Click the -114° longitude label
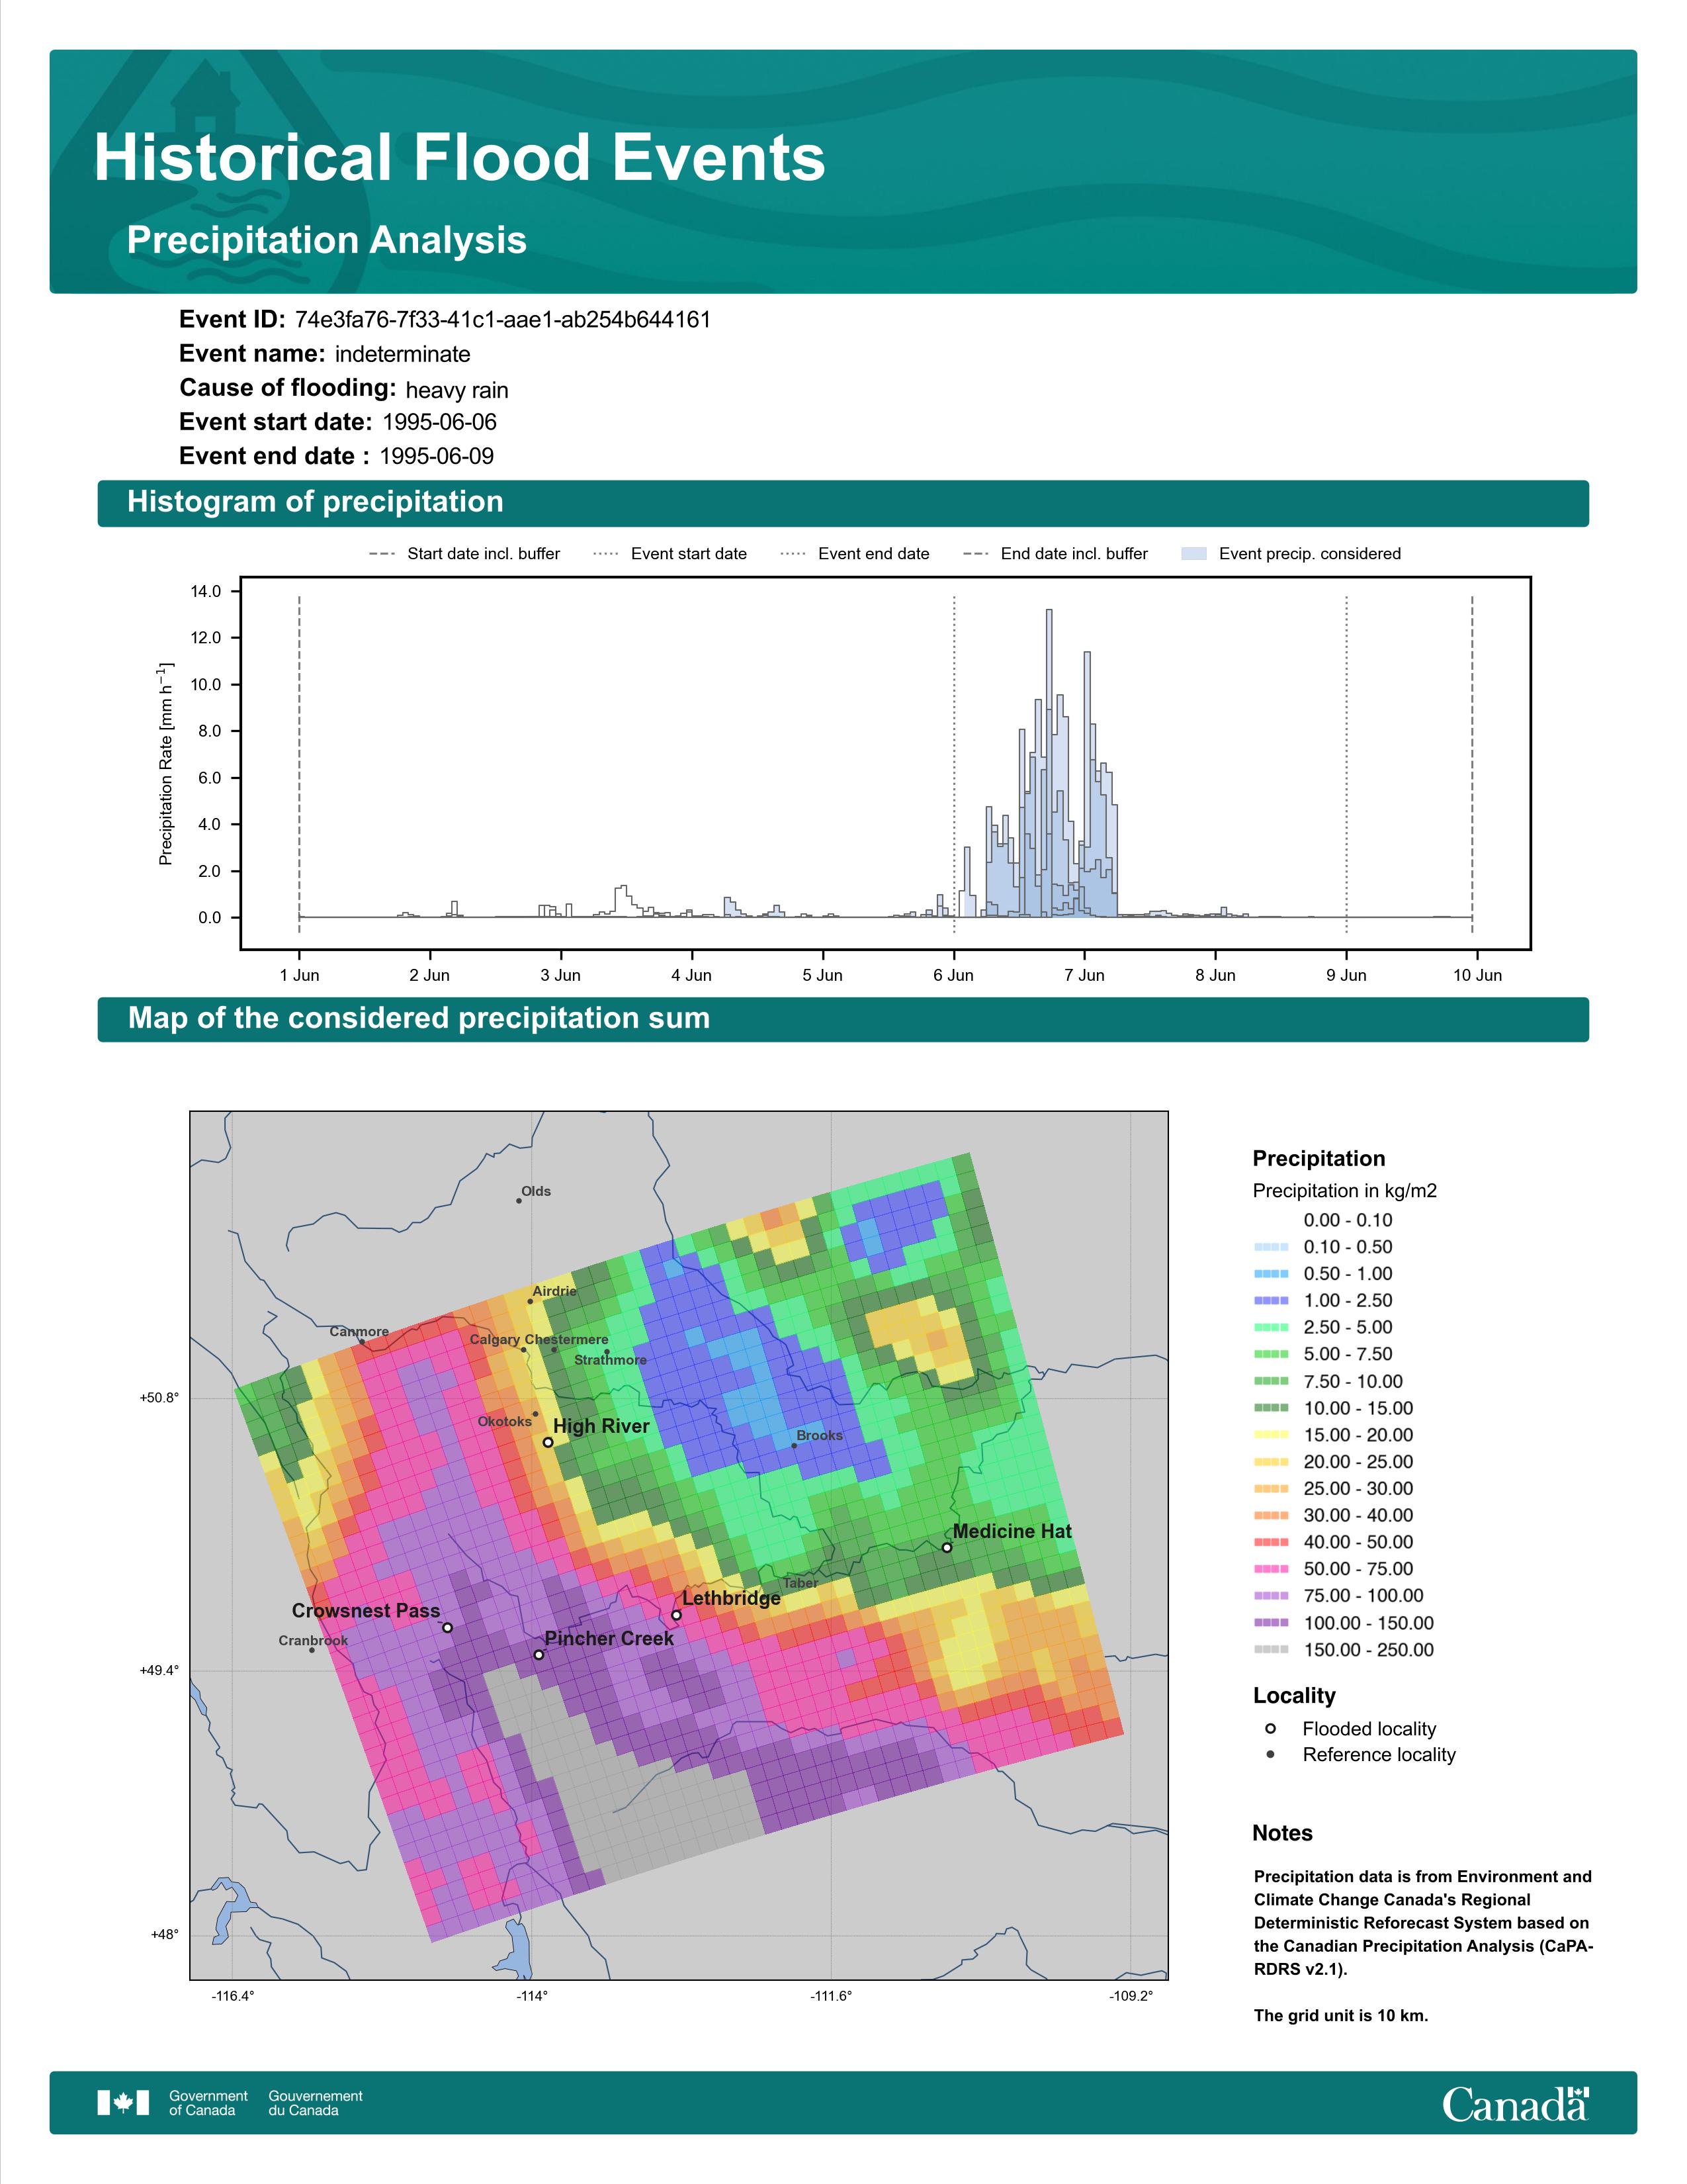Viewport: 1687px width, 2184px height. pyautogui.click(x=532, y=1996)
